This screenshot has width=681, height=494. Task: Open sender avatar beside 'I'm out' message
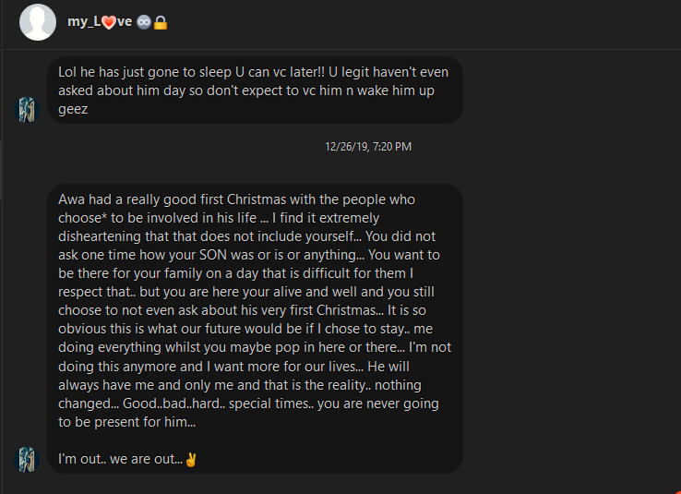pyautogui.click(x=27, y=460)
